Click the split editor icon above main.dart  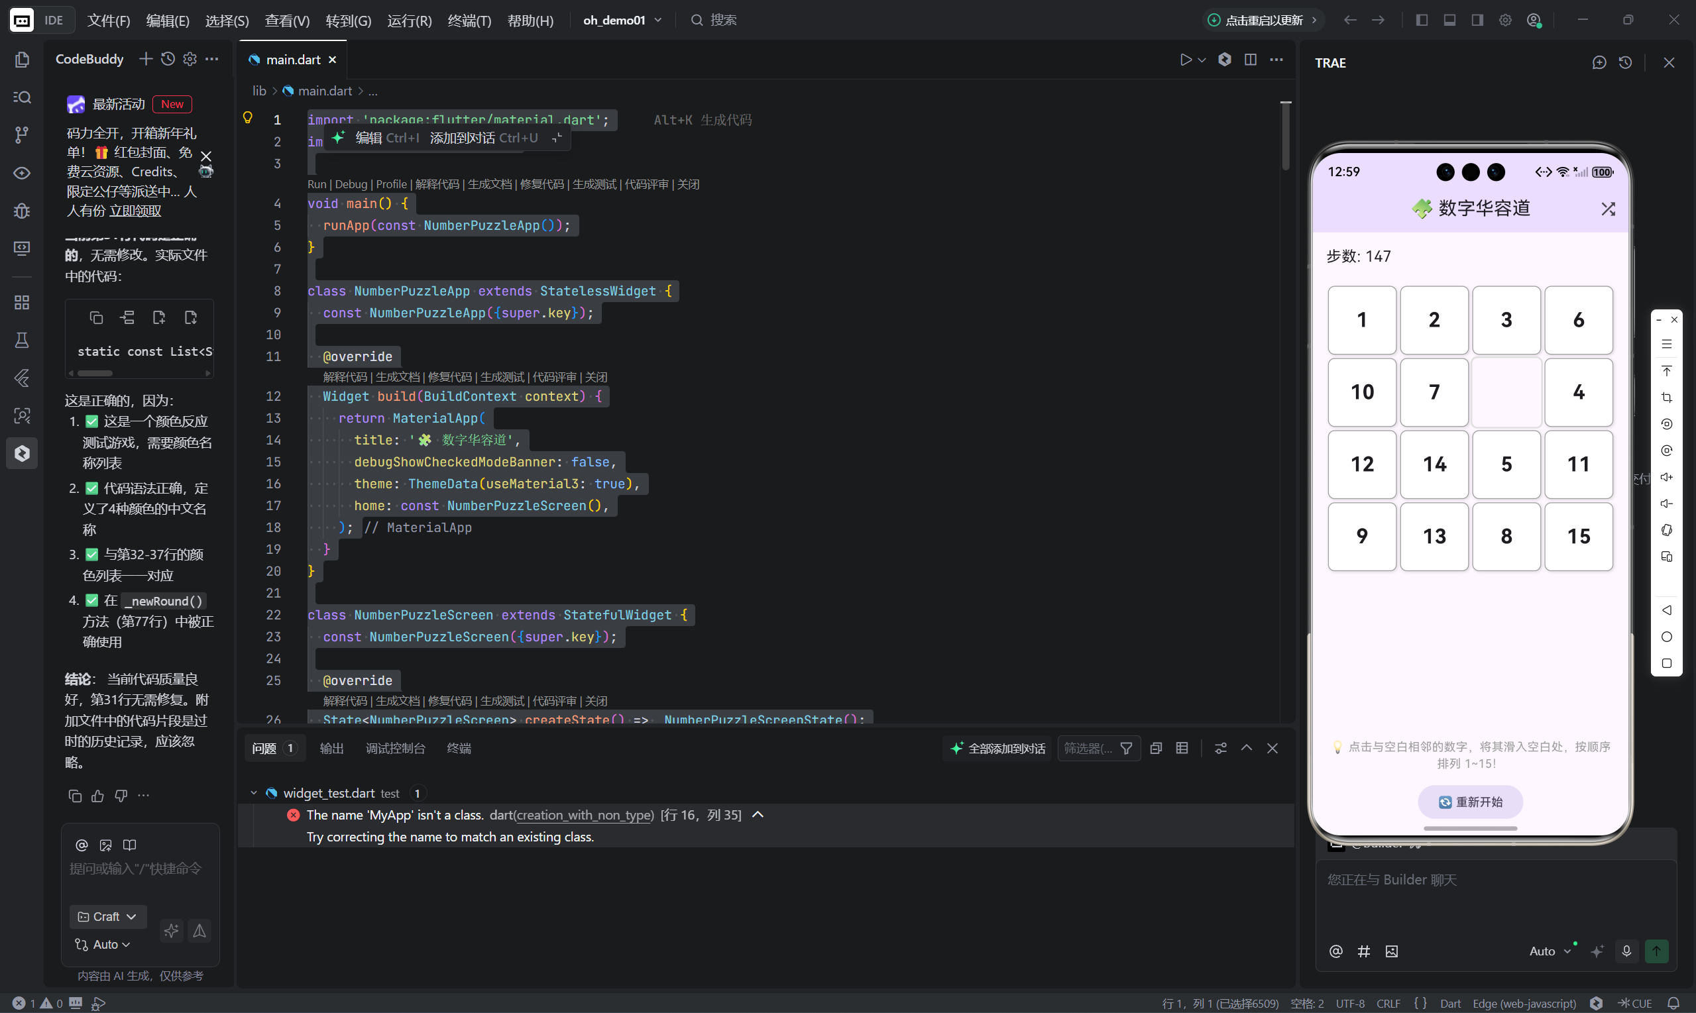point(1250,60)
